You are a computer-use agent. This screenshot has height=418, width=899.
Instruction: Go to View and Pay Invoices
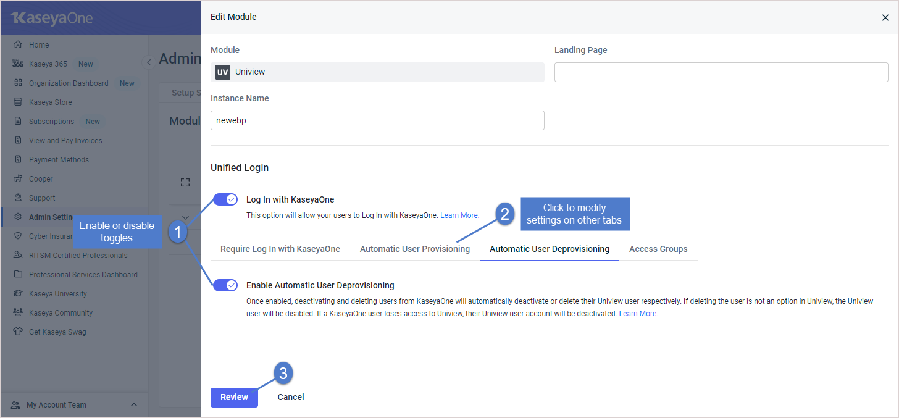click(65, 140)
